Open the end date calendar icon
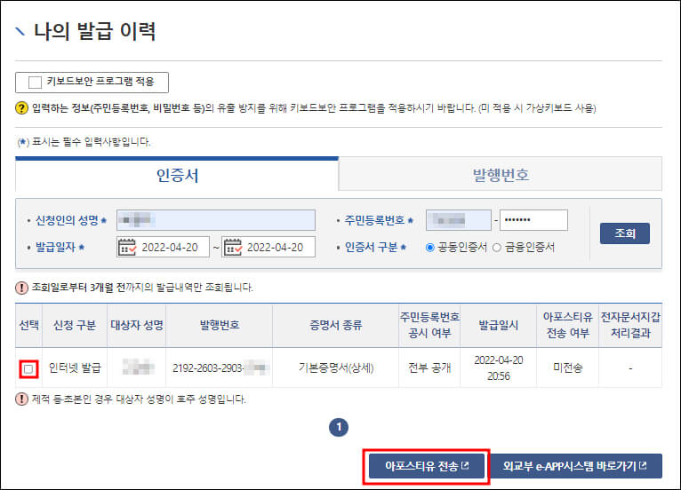 232,247
